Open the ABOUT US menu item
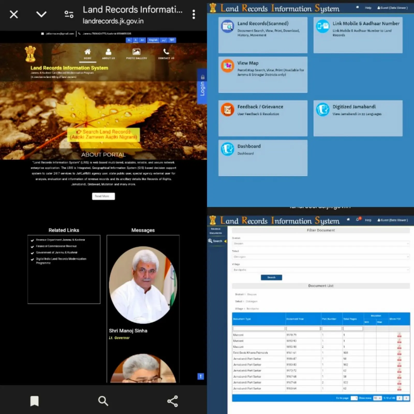 click(108, 54)
